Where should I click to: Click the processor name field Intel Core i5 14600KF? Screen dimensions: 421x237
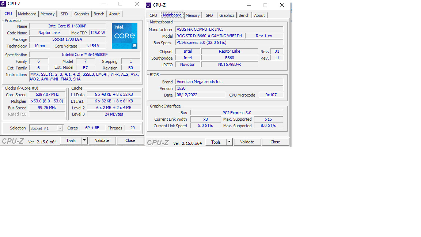67,26
